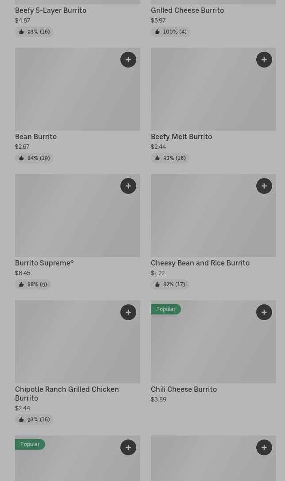285x481 pixels.
Task: Select the Cheesy Bean and Rice Burrito title
Action: pyautogui.click(x=200, y=263)
